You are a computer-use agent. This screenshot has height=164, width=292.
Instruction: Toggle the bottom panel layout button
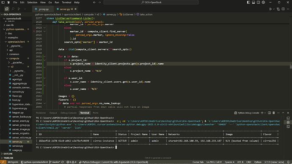pos(253,3)
